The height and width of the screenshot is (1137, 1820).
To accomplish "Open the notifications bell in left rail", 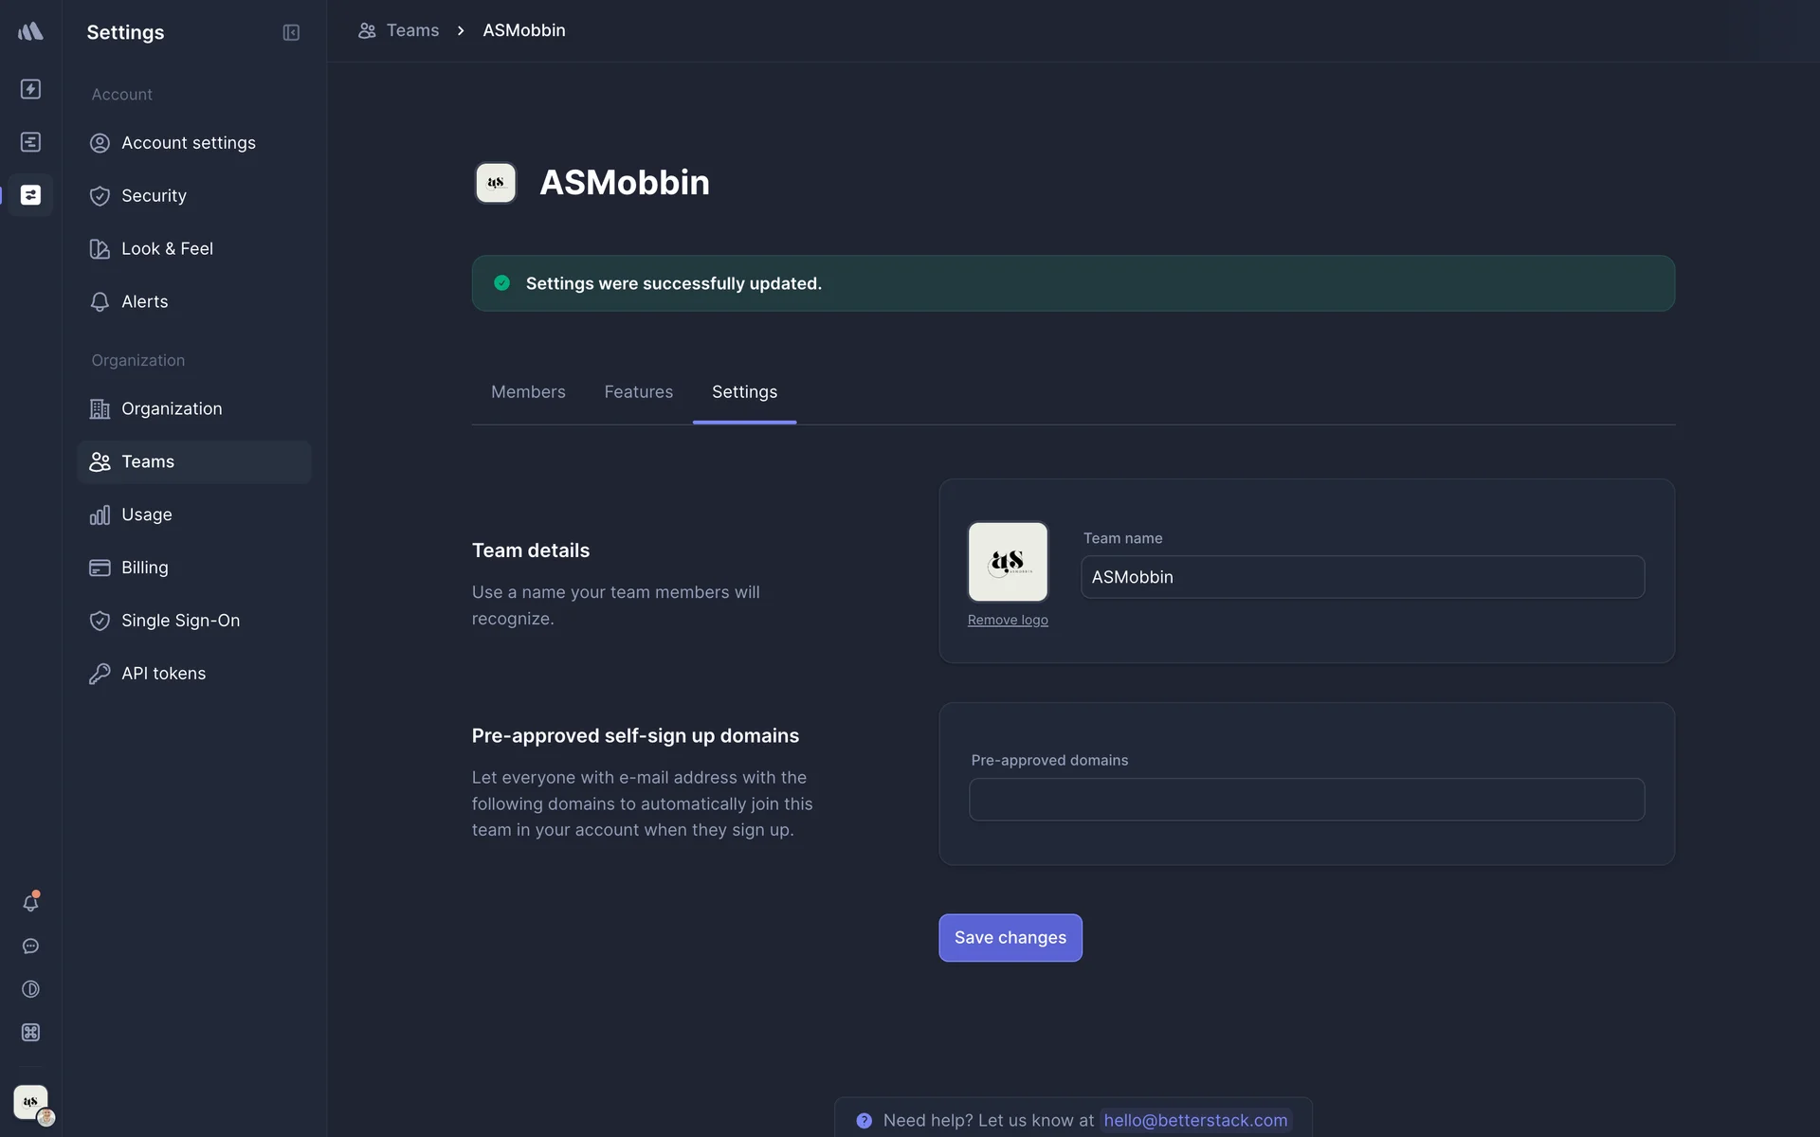I will (30, 902).
